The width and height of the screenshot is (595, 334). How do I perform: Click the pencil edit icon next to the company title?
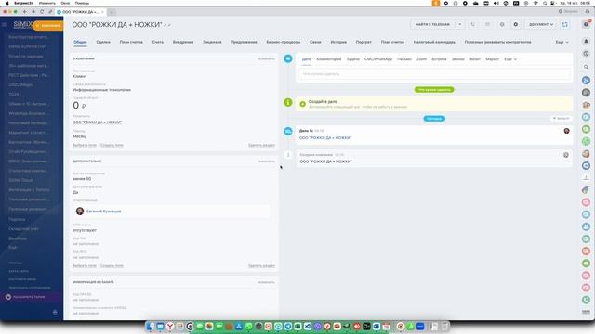pyautogui.click(x=165, y=25)
